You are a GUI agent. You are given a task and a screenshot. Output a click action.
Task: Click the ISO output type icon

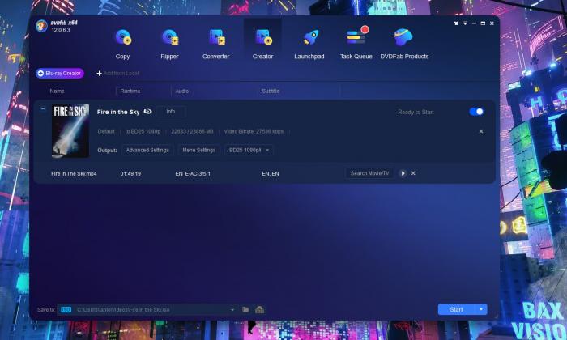66,310
